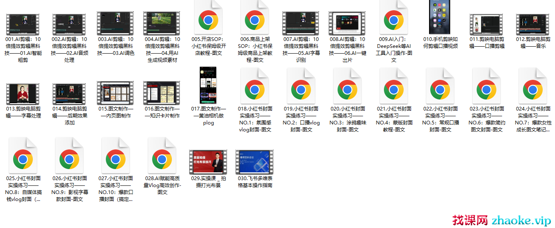Click the 010.手机剪映如何剪辑口播视频 thumbnail
Screen dimensions: 555x228
coord(440,17)
